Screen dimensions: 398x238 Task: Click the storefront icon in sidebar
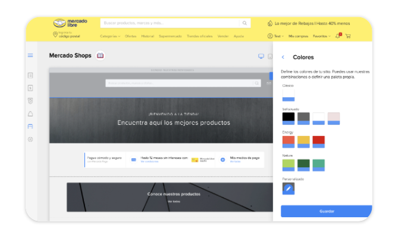30,126
